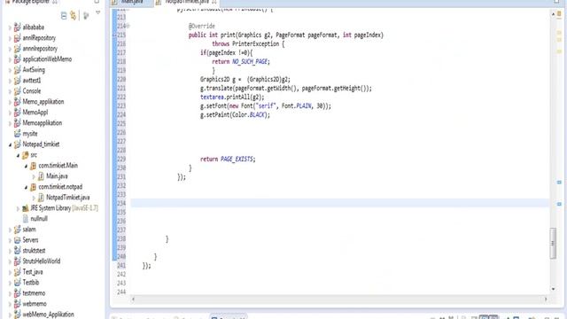The height and width of the screenshot is (319, 567).
Task: Click the editor horizontal scrollbar right arrow
Action: pos(546,300)
